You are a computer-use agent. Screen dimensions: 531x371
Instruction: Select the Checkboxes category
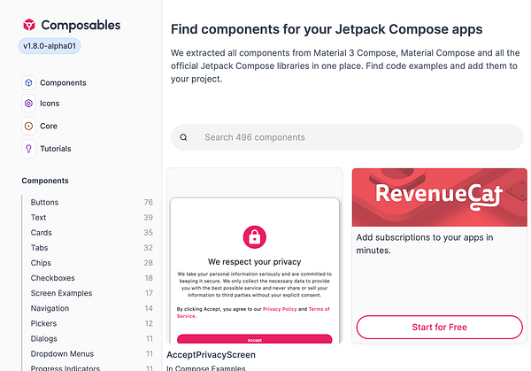tap(52, 278)
